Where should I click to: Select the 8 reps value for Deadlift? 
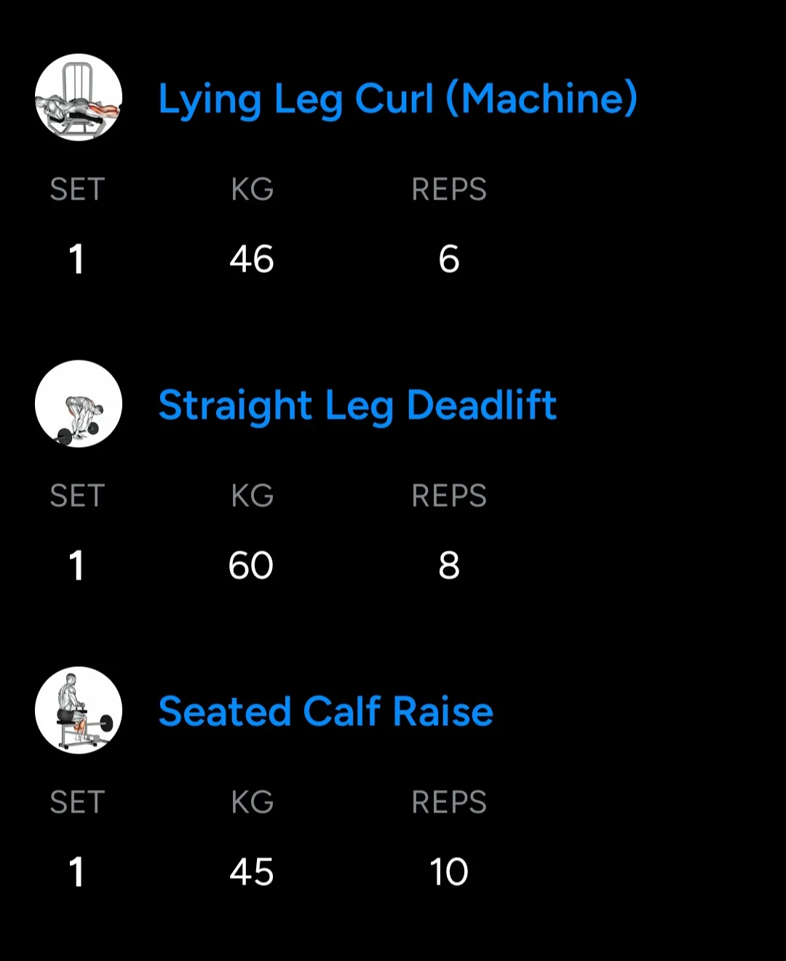point(449,566)
